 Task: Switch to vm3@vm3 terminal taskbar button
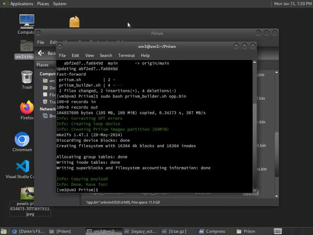click(104, 231)
